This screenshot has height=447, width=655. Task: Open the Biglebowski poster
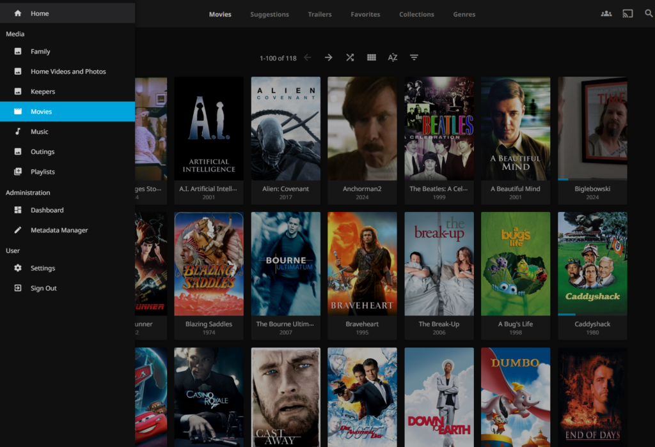[592, 128]
